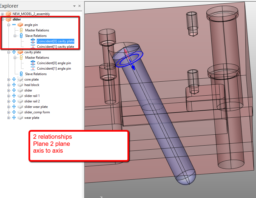Click the plane-to-plane icon beside Coincident[0] cavity plate
Image resolution: width=256 pixels, height=198 pixels.
click(x=33, y=41)
